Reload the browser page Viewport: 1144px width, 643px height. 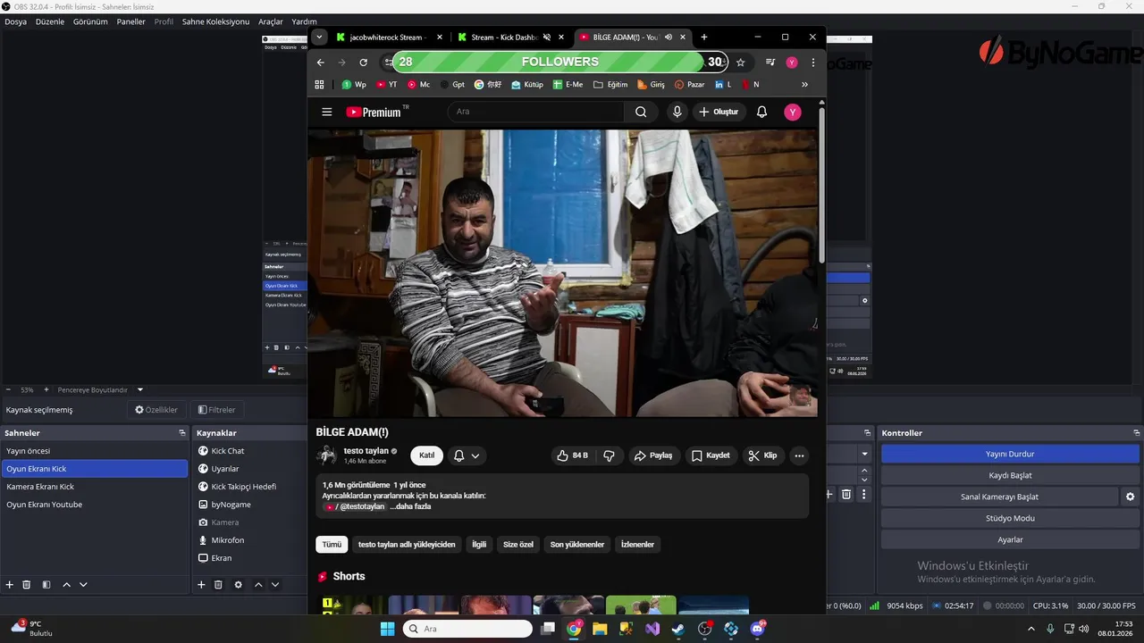[363, 63]
